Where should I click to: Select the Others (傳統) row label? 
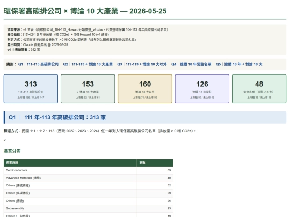(x=15, y=201)
